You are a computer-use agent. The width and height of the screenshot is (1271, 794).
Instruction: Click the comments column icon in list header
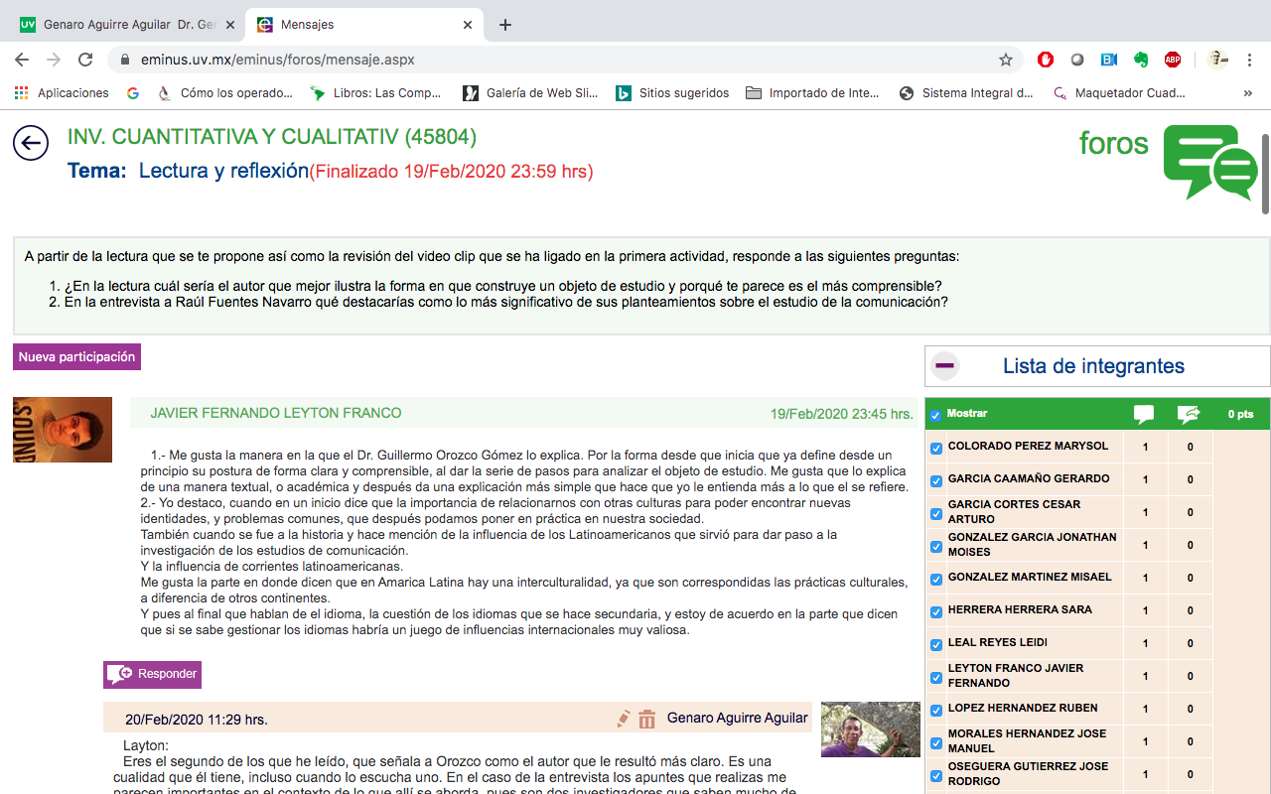click(1144, 414)
